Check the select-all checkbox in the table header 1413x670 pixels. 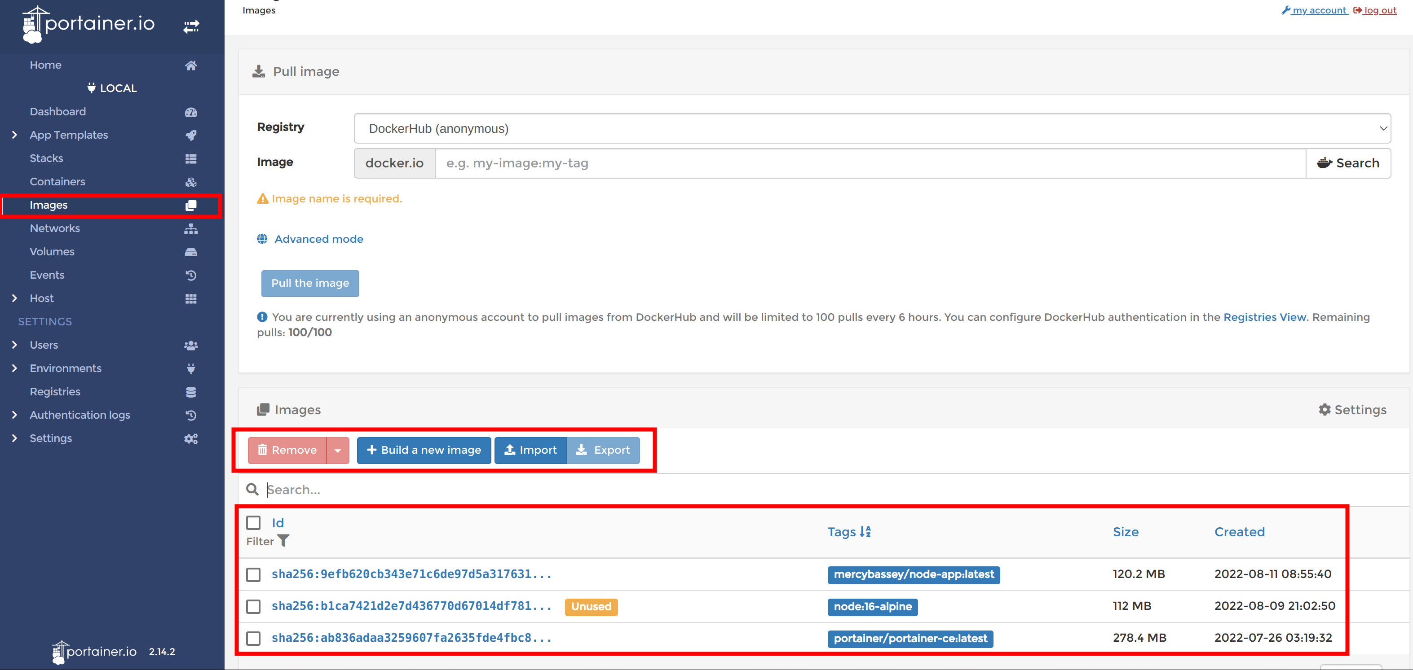point(253,522)
